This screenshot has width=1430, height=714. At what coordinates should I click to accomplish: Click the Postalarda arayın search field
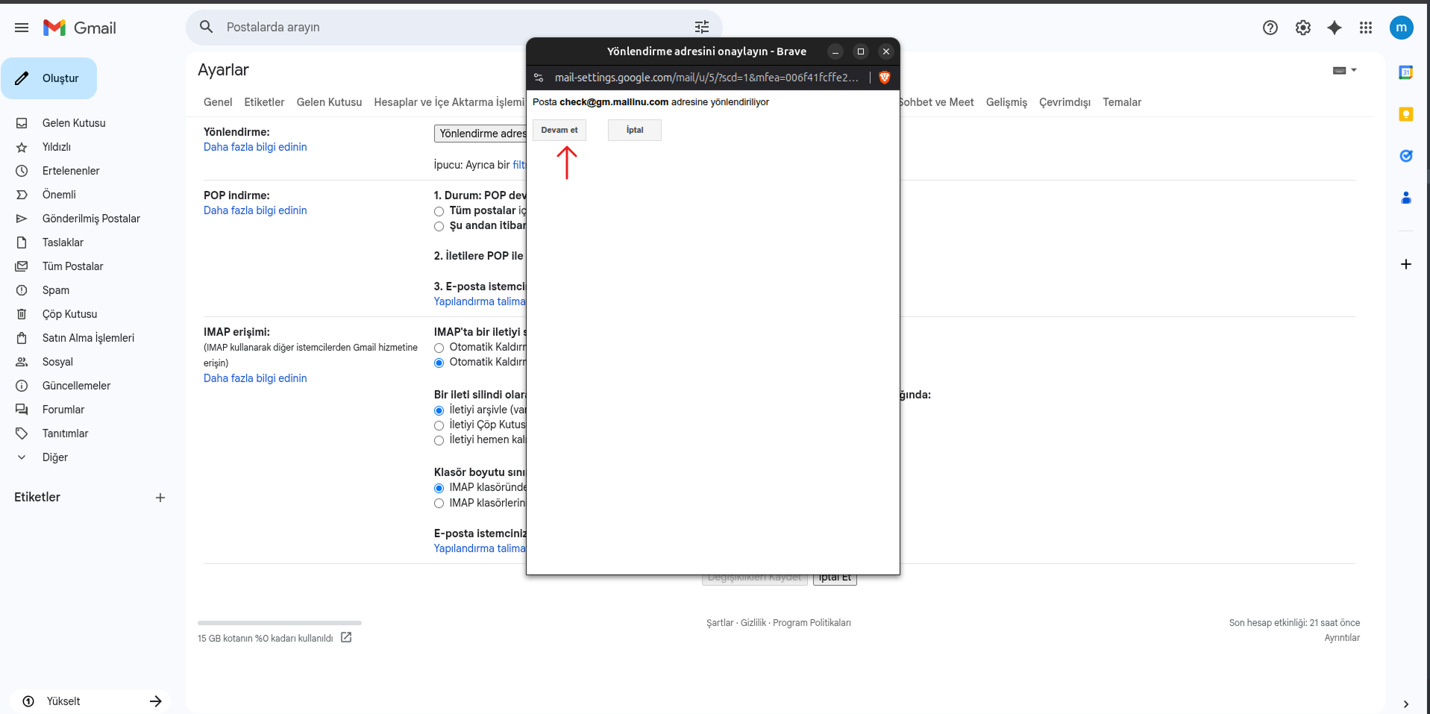tap(455, 27)
